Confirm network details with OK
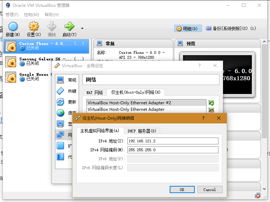 click(182, 190)
